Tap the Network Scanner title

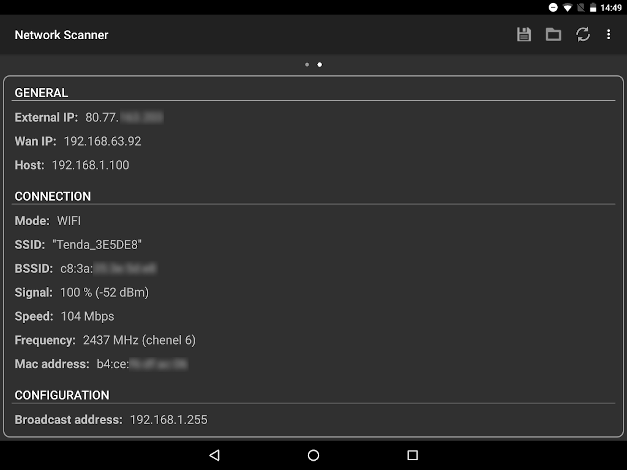[x=61, y=35]
